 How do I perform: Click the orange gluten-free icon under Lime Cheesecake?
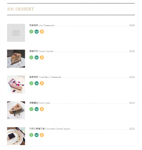[x=42, y=32]
